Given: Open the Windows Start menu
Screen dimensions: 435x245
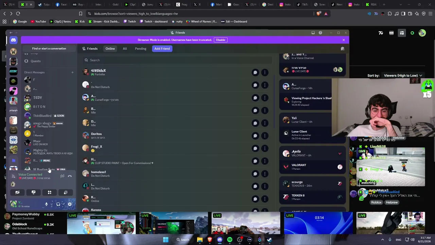Looking at the screenshot, I should point(166,240).
